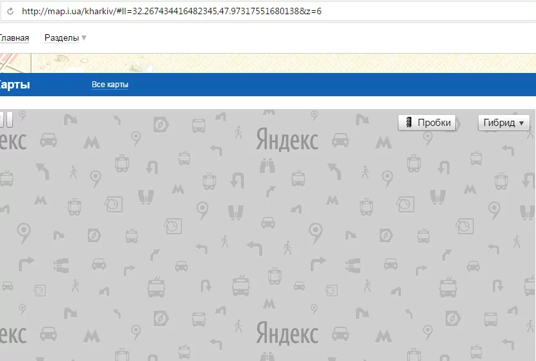Open the Все карты link

[110, 85]
